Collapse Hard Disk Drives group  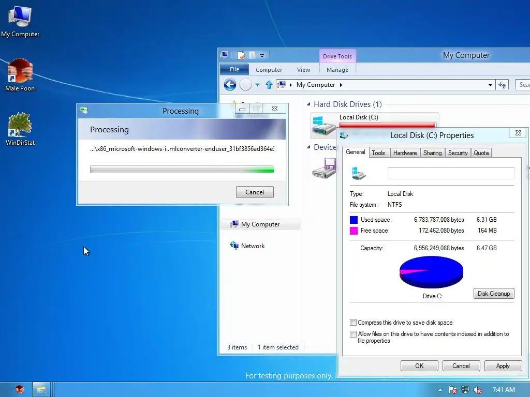[308, 104]
